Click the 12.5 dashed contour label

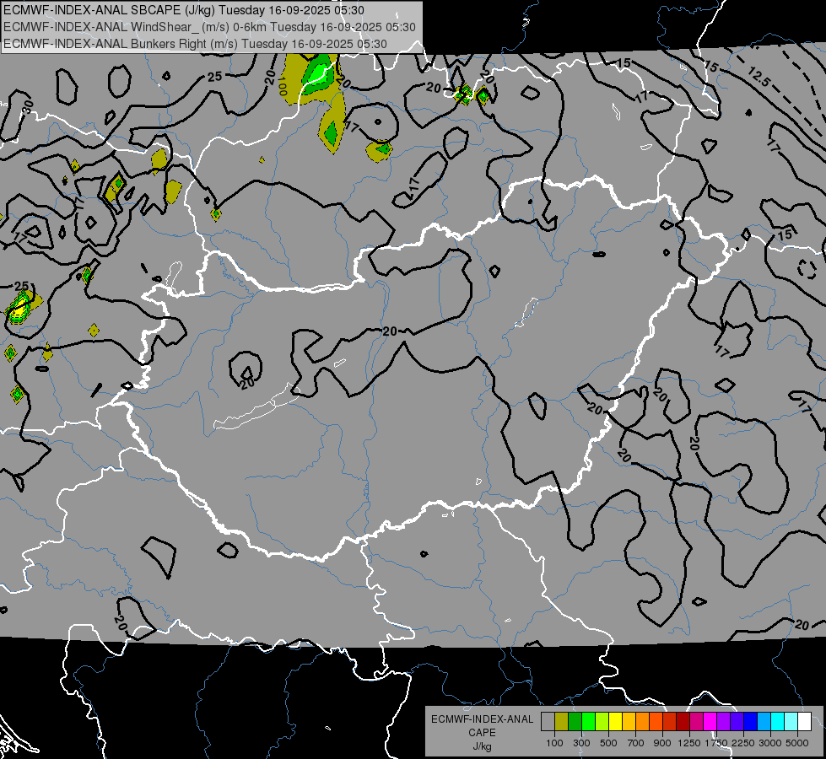(759, 78)
